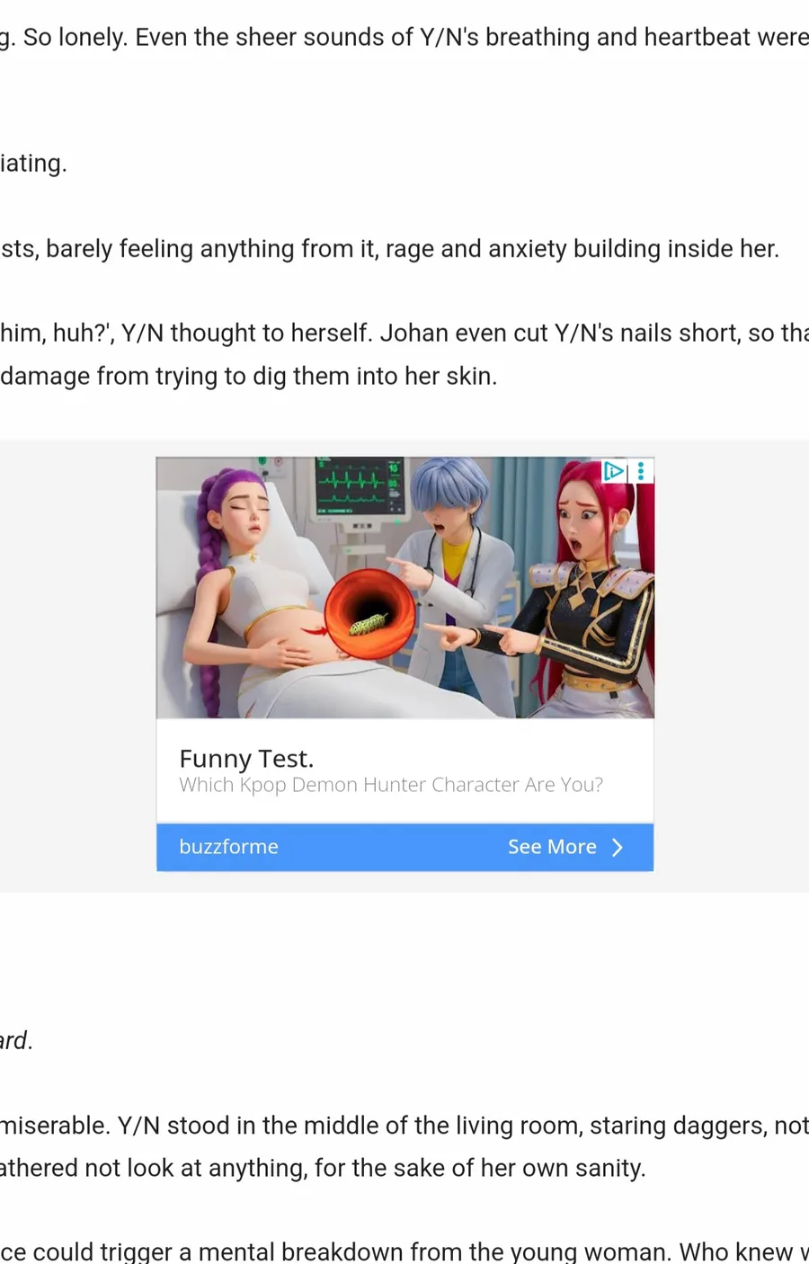The image size is (809, 1264).
Task: Click the paragraph mentioning breathing and heartbeat
Action: [x=404, y=37]
